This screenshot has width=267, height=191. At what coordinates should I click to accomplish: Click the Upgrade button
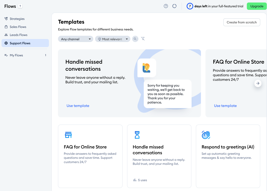(x=256, y=6)
